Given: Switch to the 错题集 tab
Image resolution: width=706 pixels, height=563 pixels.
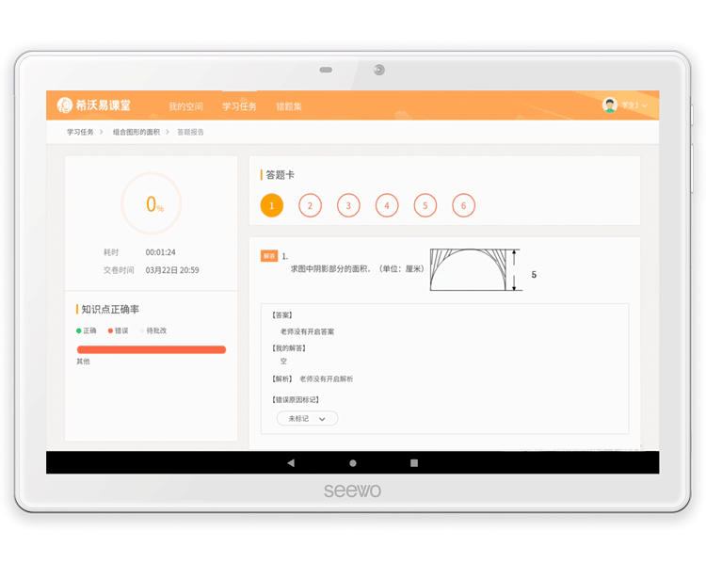Looking at the screenshot, I should tap(289, 106).
